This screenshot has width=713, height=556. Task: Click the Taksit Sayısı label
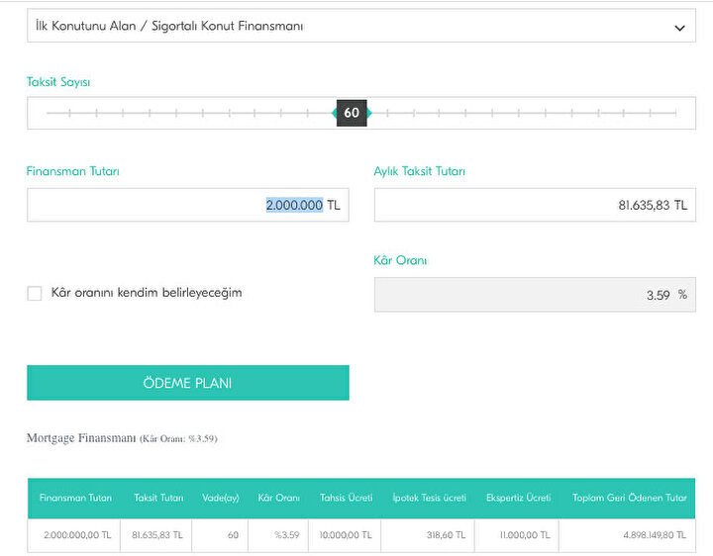point(58,82)
